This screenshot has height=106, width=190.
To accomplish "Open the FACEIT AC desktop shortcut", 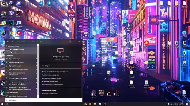I will [x=116, y=93].
